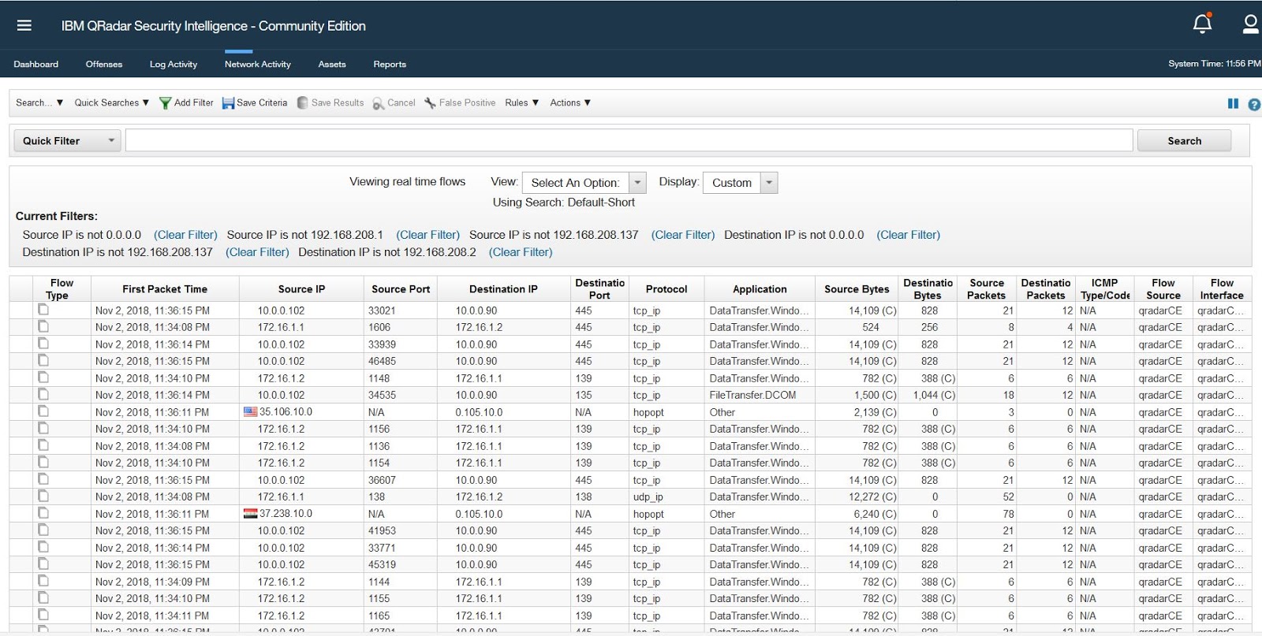The width and height of the screenshot is (1262, 636).
Task: Clear the Destination IP is not 0.0.0.0 filter
Action: coord(909,235)
